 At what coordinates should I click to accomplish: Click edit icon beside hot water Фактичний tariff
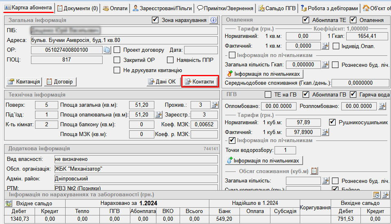pyautogui.click(x=325, y=132)
